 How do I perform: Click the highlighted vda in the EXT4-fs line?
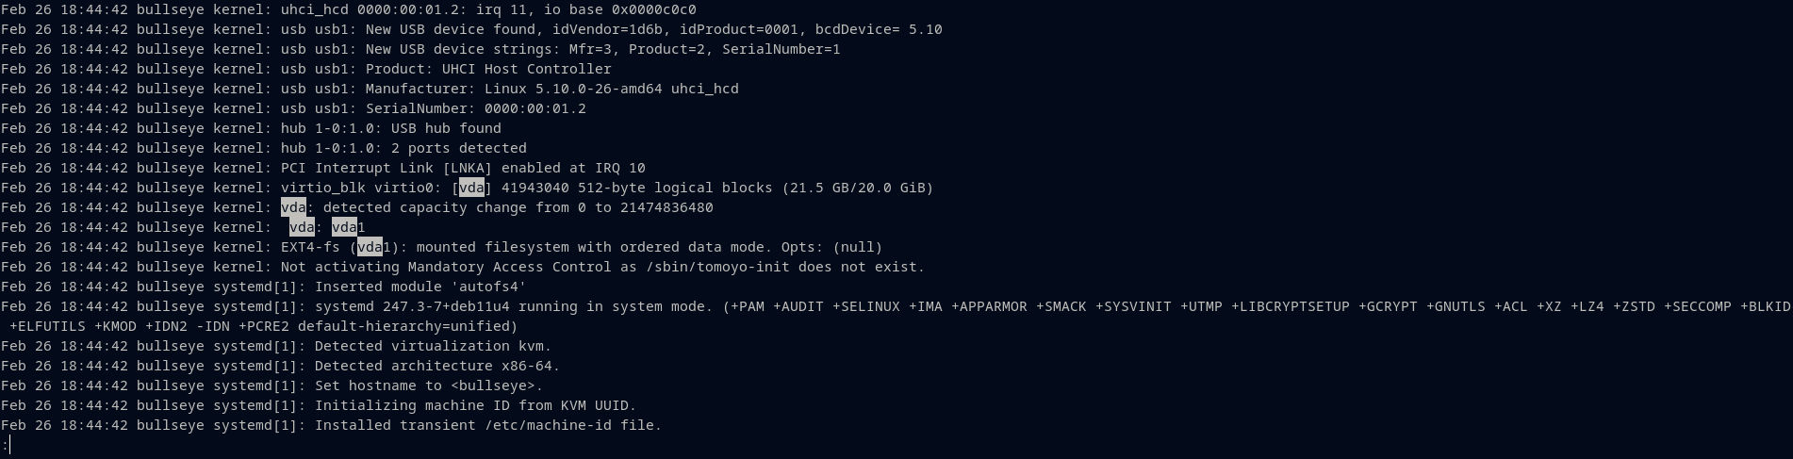(370, 247)
